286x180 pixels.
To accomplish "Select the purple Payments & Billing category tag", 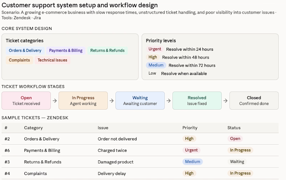I will 66,51.
